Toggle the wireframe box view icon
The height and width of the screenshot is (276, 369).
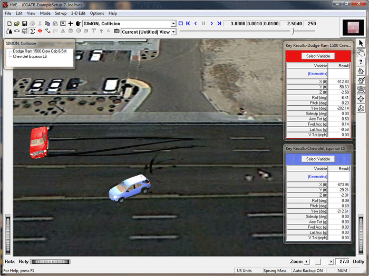361,108
